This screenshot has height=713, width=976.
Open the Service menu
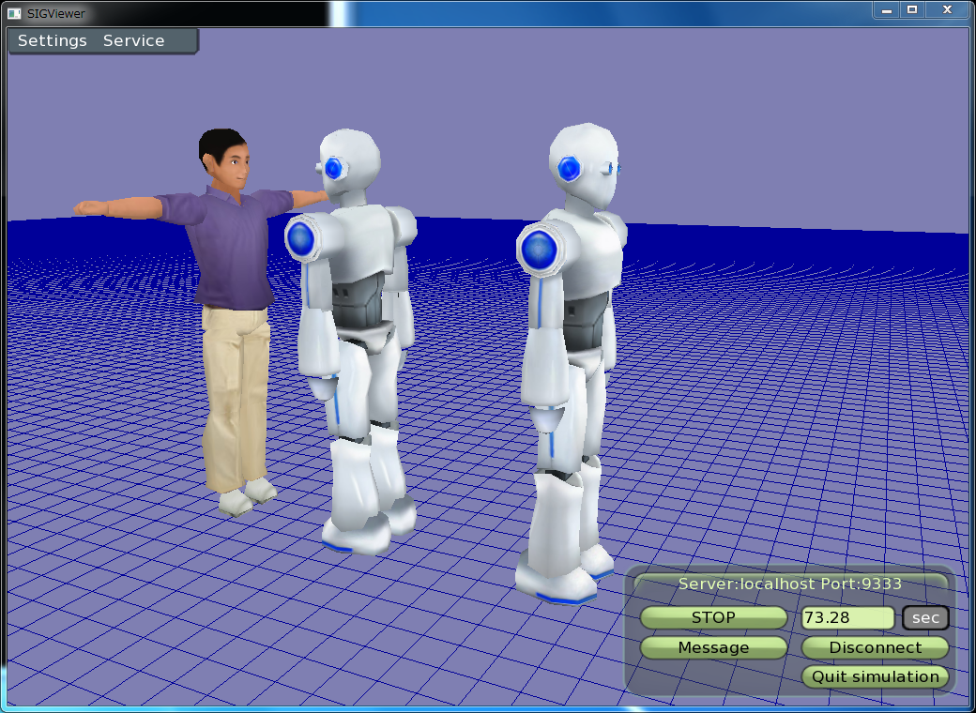pos(133,41)
